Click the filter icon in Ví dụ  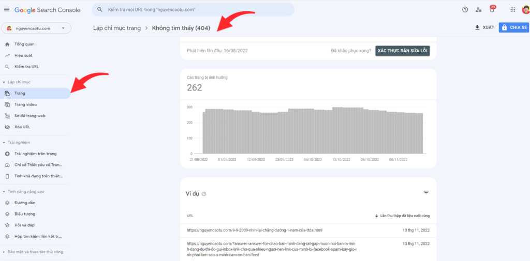tap(426, 193)
